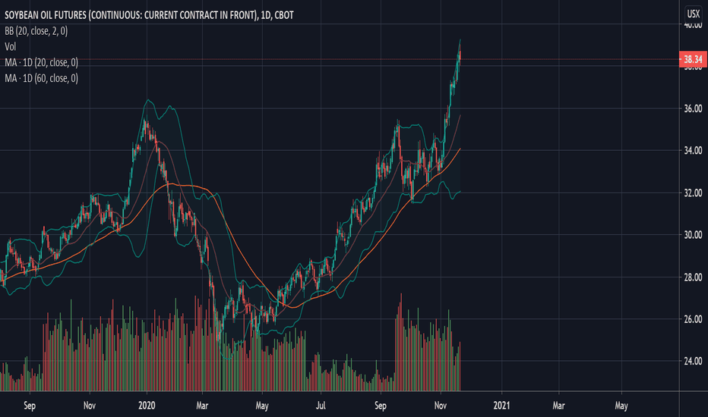708x417 pixels.
Task: Click the 26.00 price axis label
Action: (x=693, y=318)
